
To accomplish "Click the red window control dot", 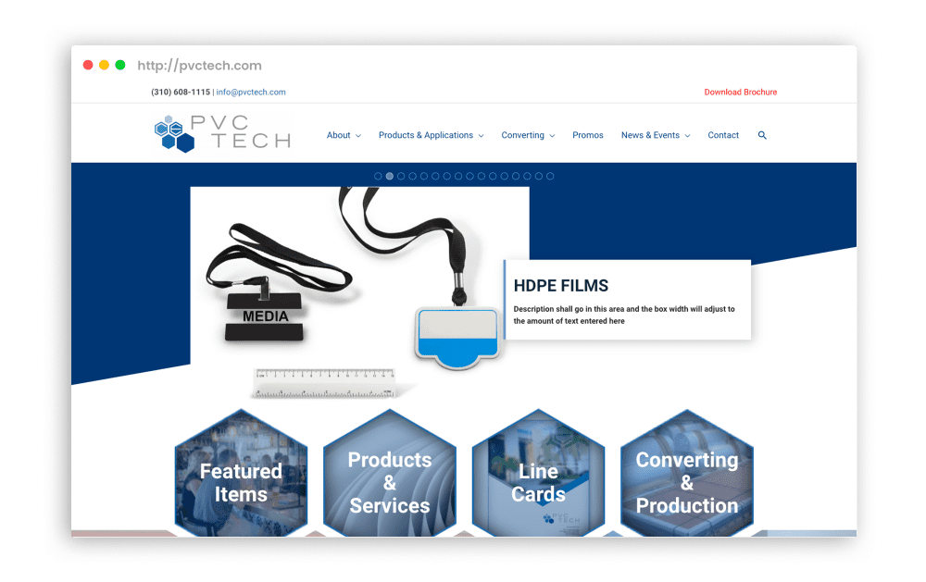I will [88, 65].
